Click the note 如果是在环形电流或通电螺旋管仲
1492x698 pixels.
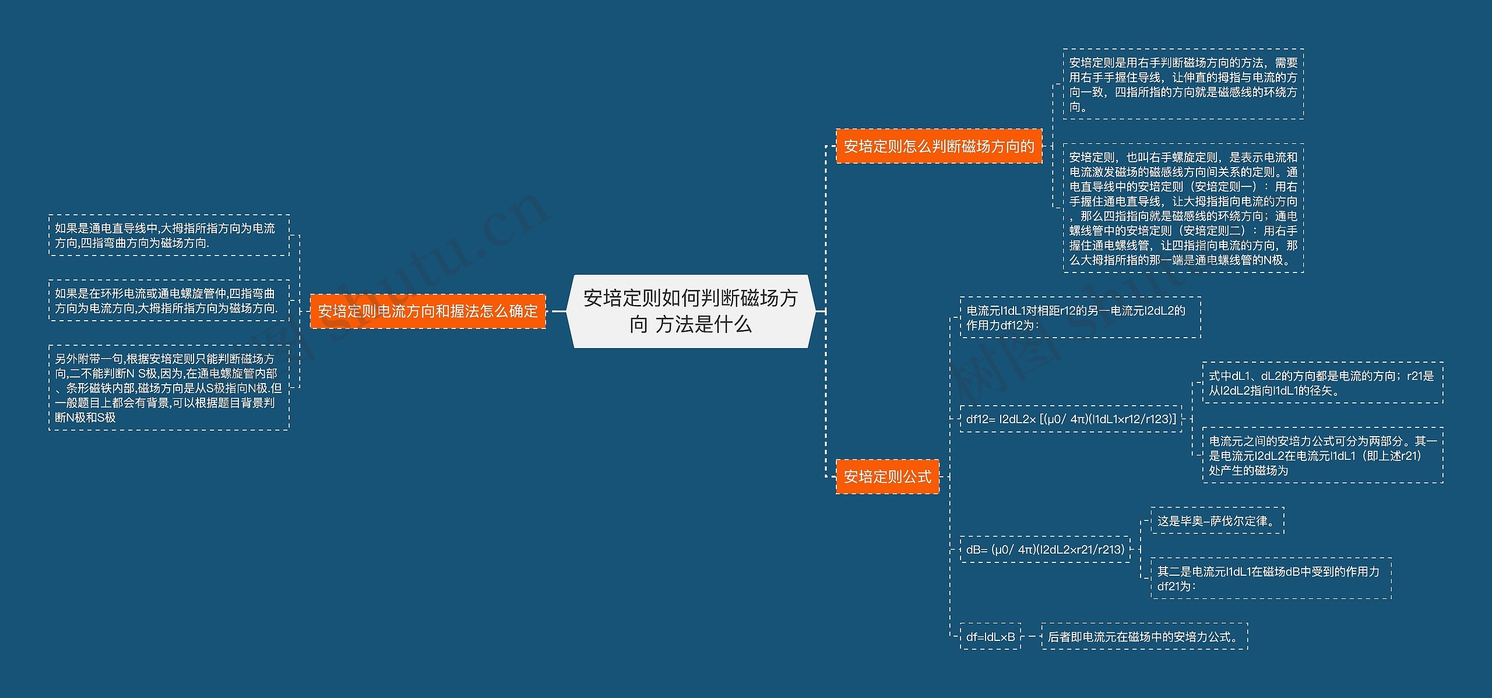[169, 300]
